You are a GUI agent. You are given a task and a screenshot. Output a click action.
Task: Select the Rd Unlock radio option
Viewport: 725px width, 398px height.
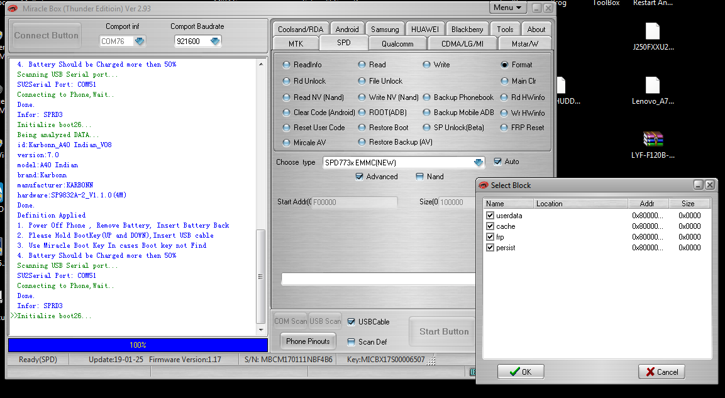click(287, 81)
